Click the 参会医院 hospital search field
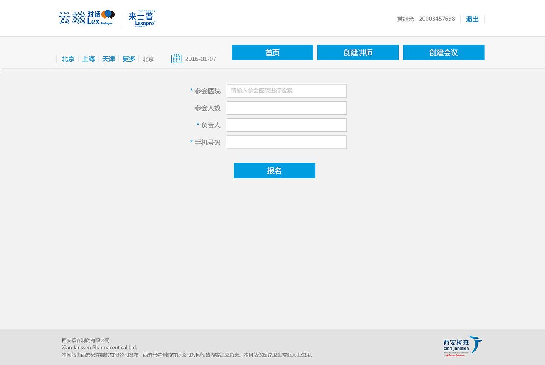 tap(286, 91)
